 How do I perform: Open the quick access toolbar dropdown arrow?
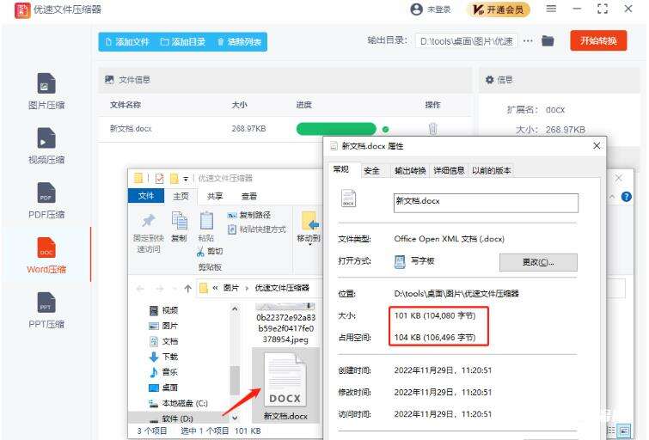pos(186,179)
